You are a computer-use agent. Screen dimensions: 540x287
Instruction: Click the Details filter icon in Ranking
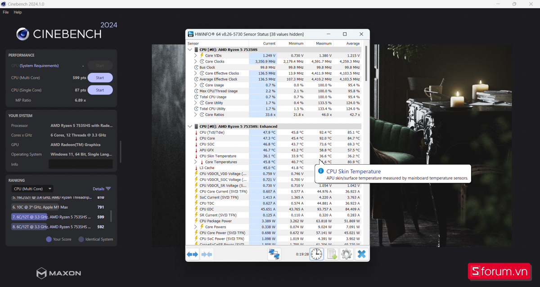[x=108, y=189]
